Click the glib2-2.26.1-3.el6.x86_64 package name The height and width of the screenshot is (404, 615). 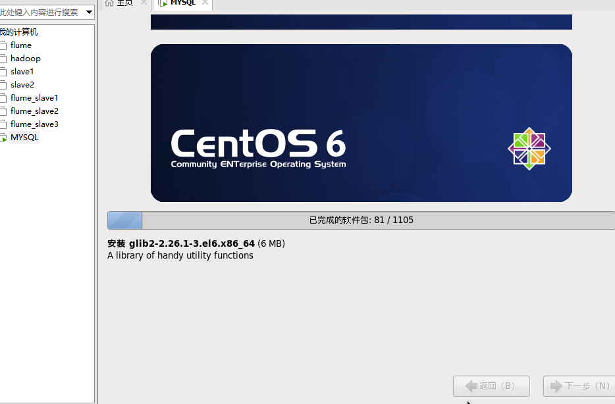[x=192, y=243]
